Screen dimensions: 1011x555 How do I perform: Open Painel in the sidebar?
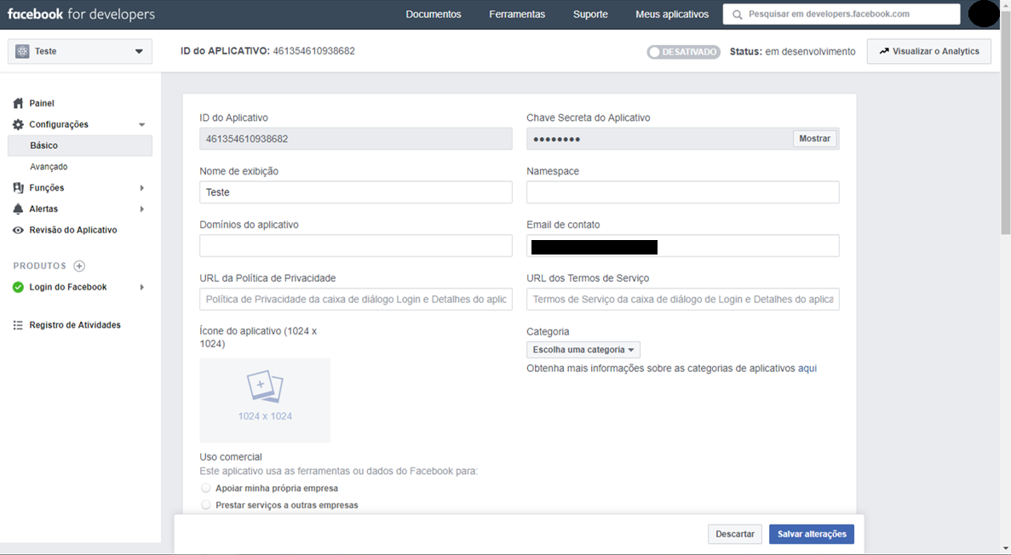click(x=41, y=103)
